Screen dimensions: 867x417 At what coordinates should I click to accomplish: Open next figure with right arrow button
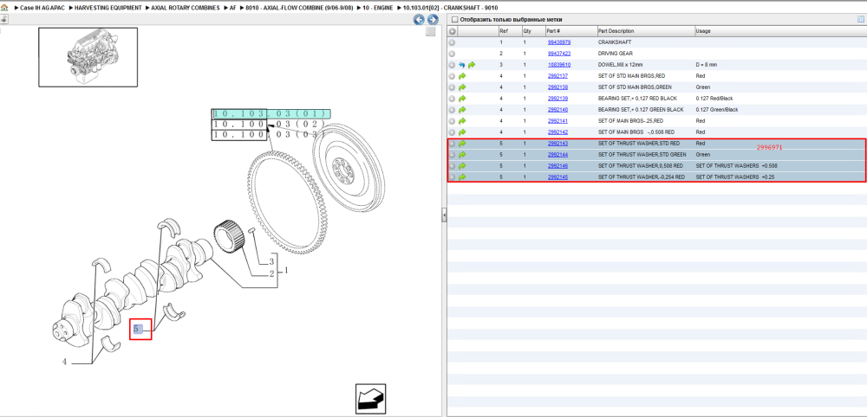point(433,20)
